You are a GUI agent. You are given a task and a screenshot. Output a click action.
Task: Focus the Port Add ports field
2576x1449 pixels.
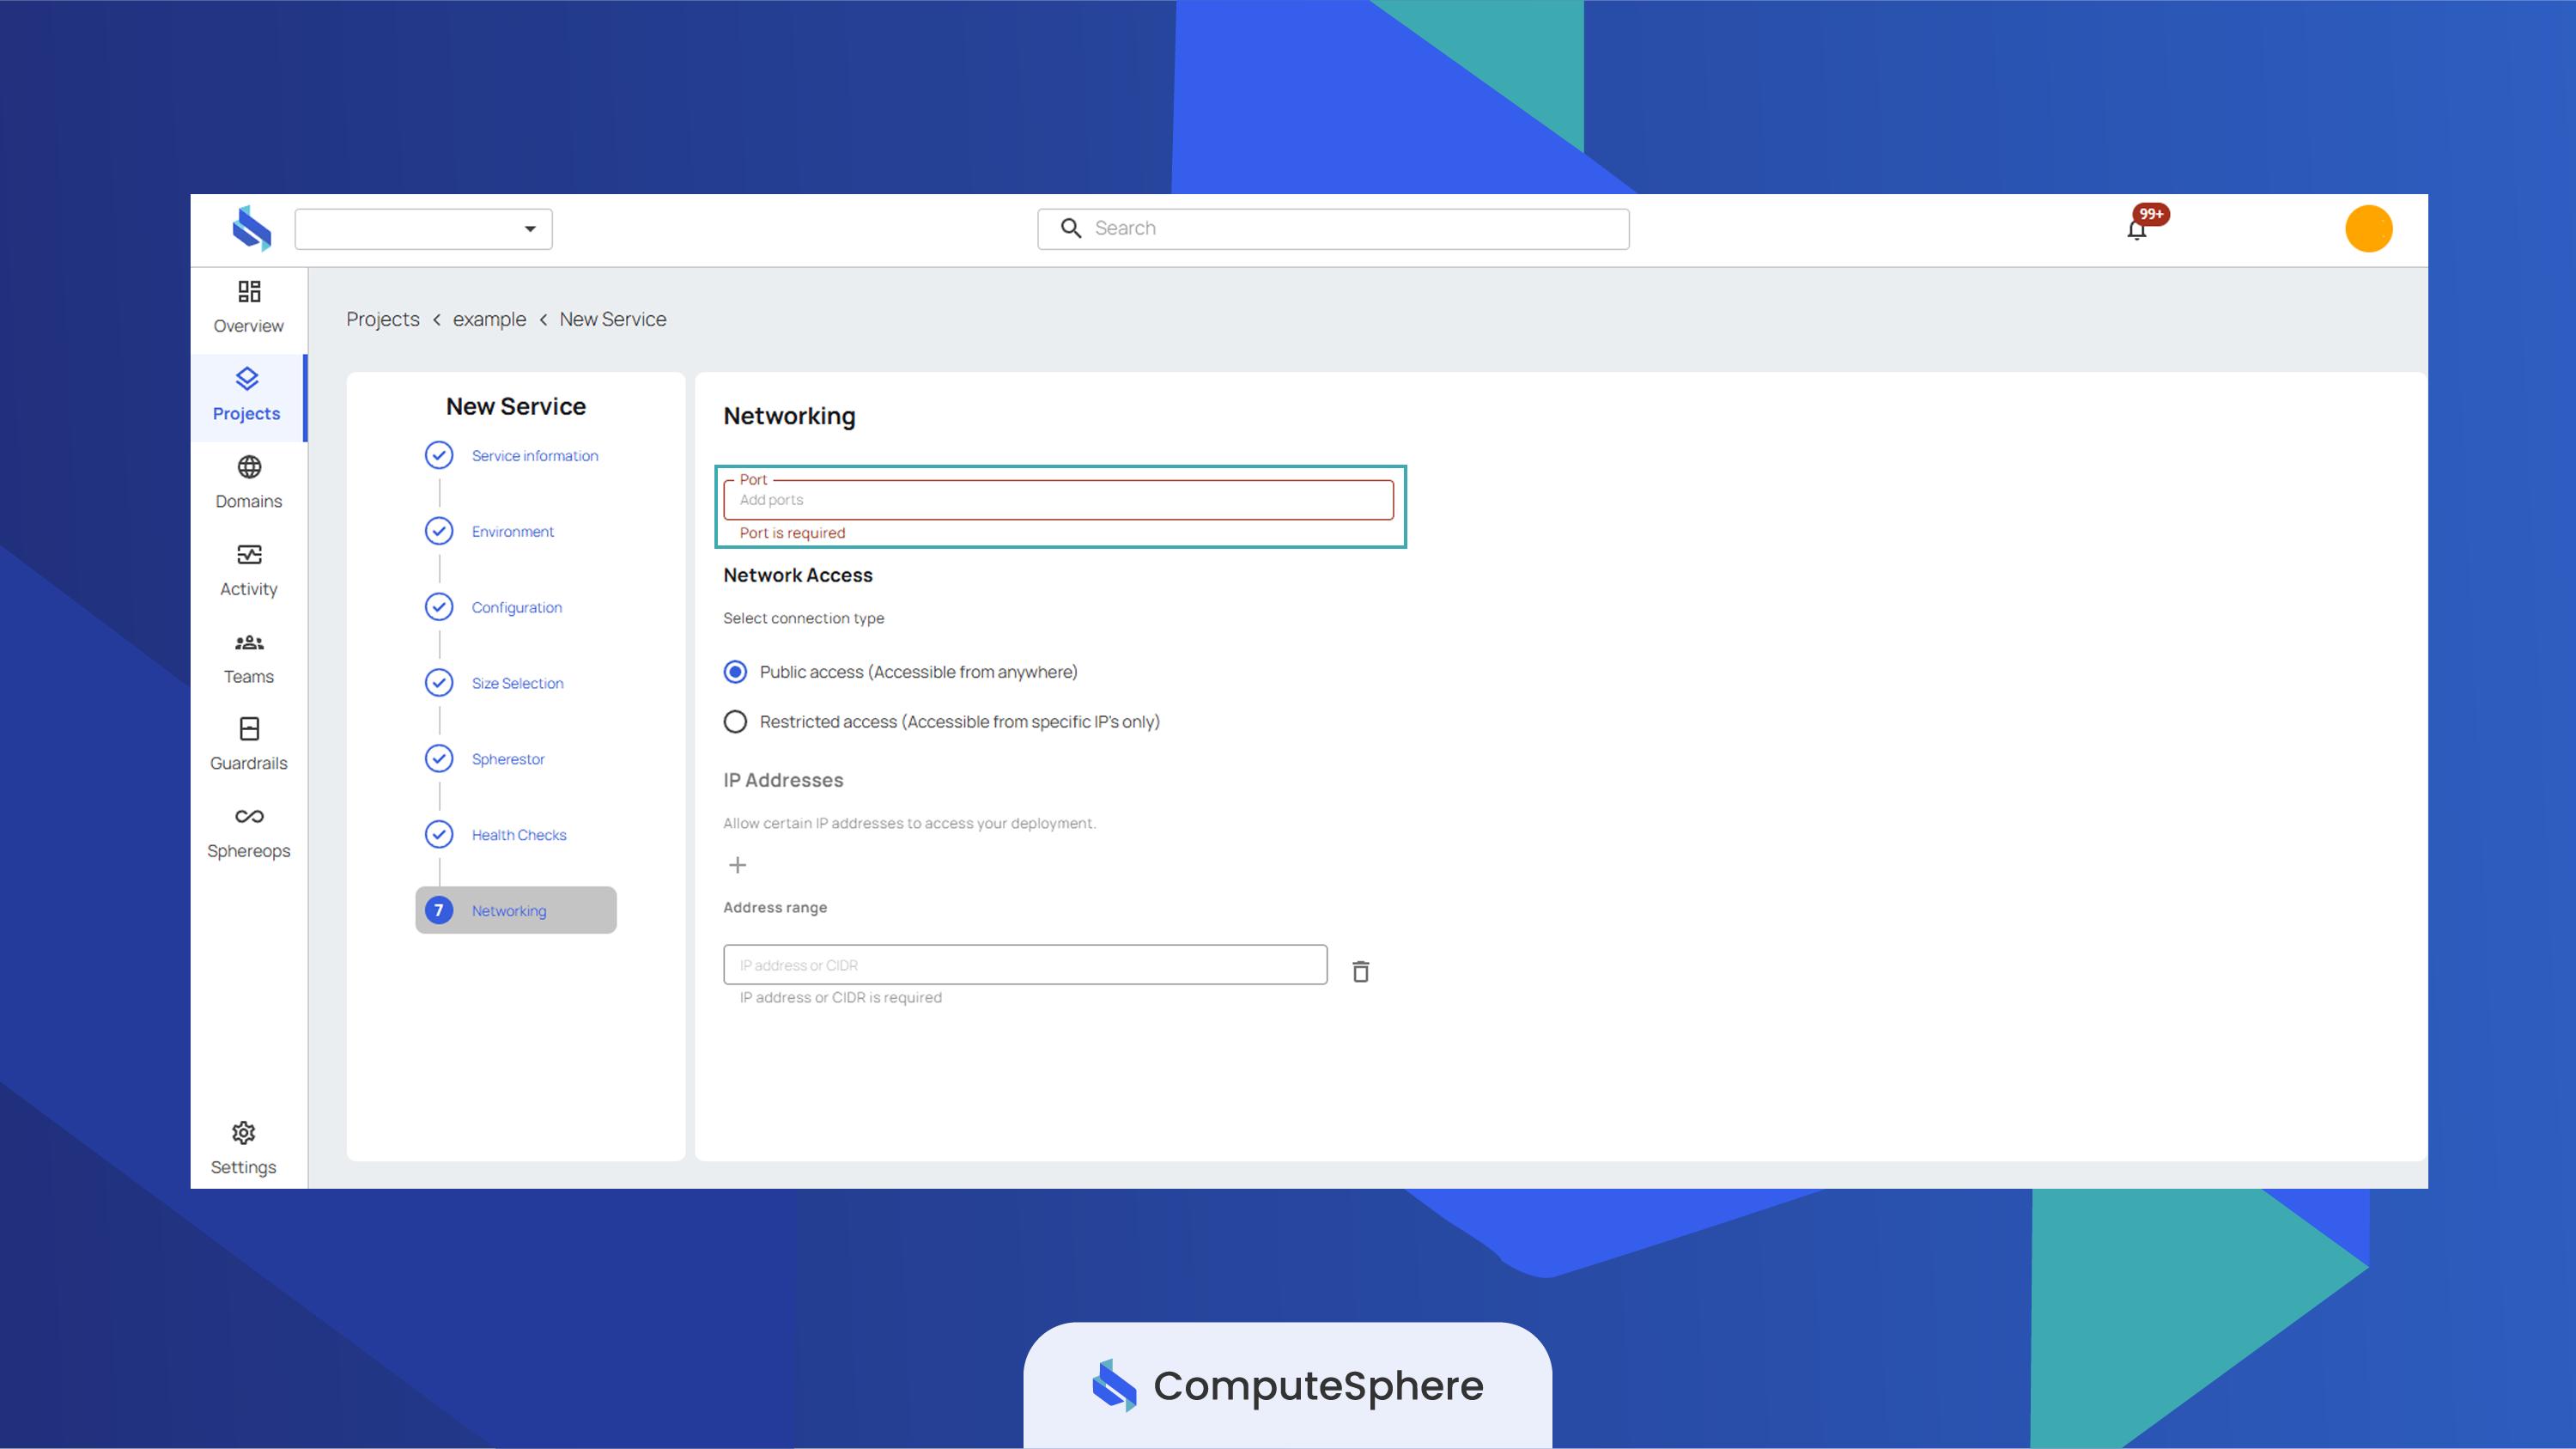coord(1059,500)
